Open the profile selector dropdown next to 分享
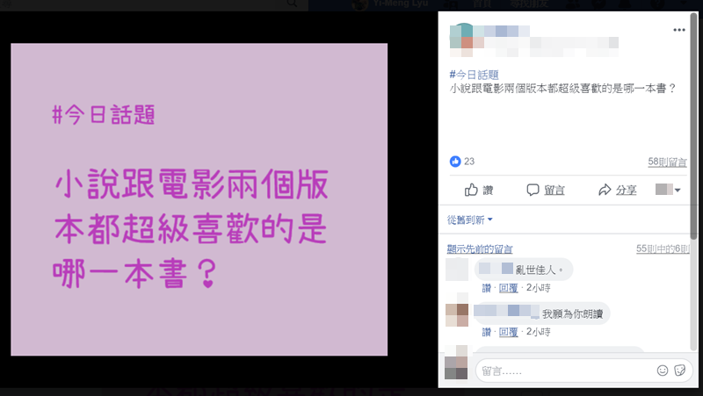 click(x=668, y=190)
